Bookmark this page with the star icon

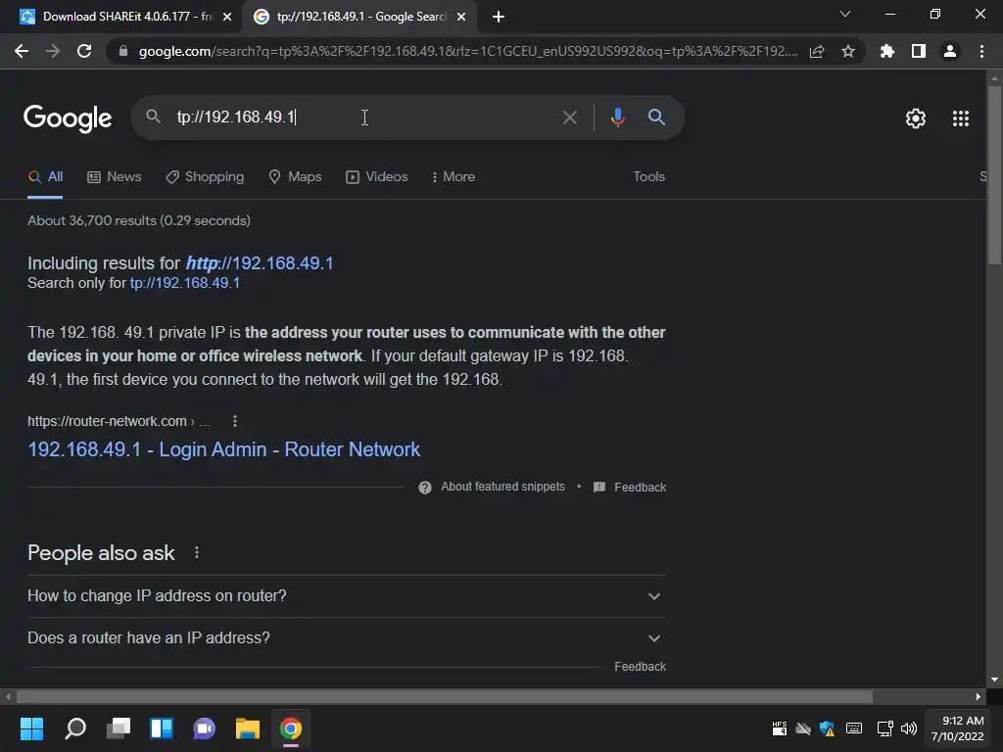click(848, 51)
